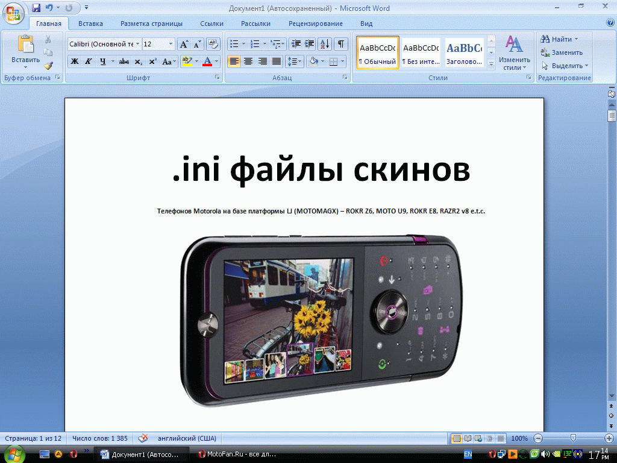Screen dimensions: 617x463
Task: Expand the Выделить select dropdown
Action: (x=586, y=66)
